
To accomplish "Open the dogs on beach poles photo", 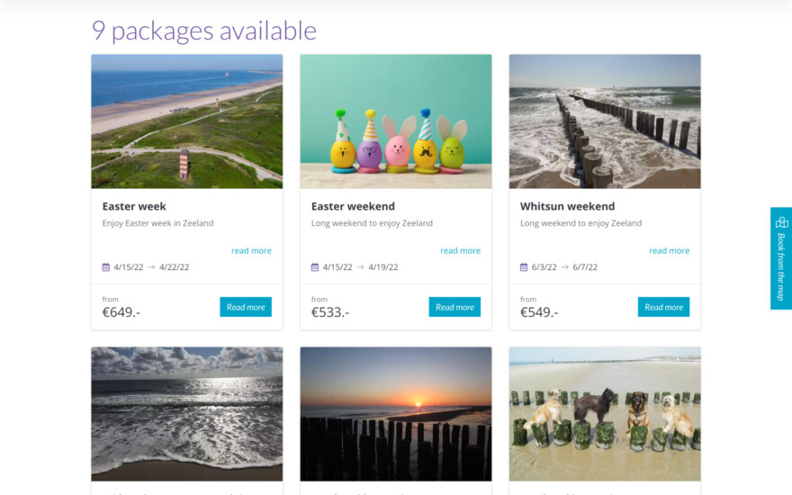I will [605, 414].
